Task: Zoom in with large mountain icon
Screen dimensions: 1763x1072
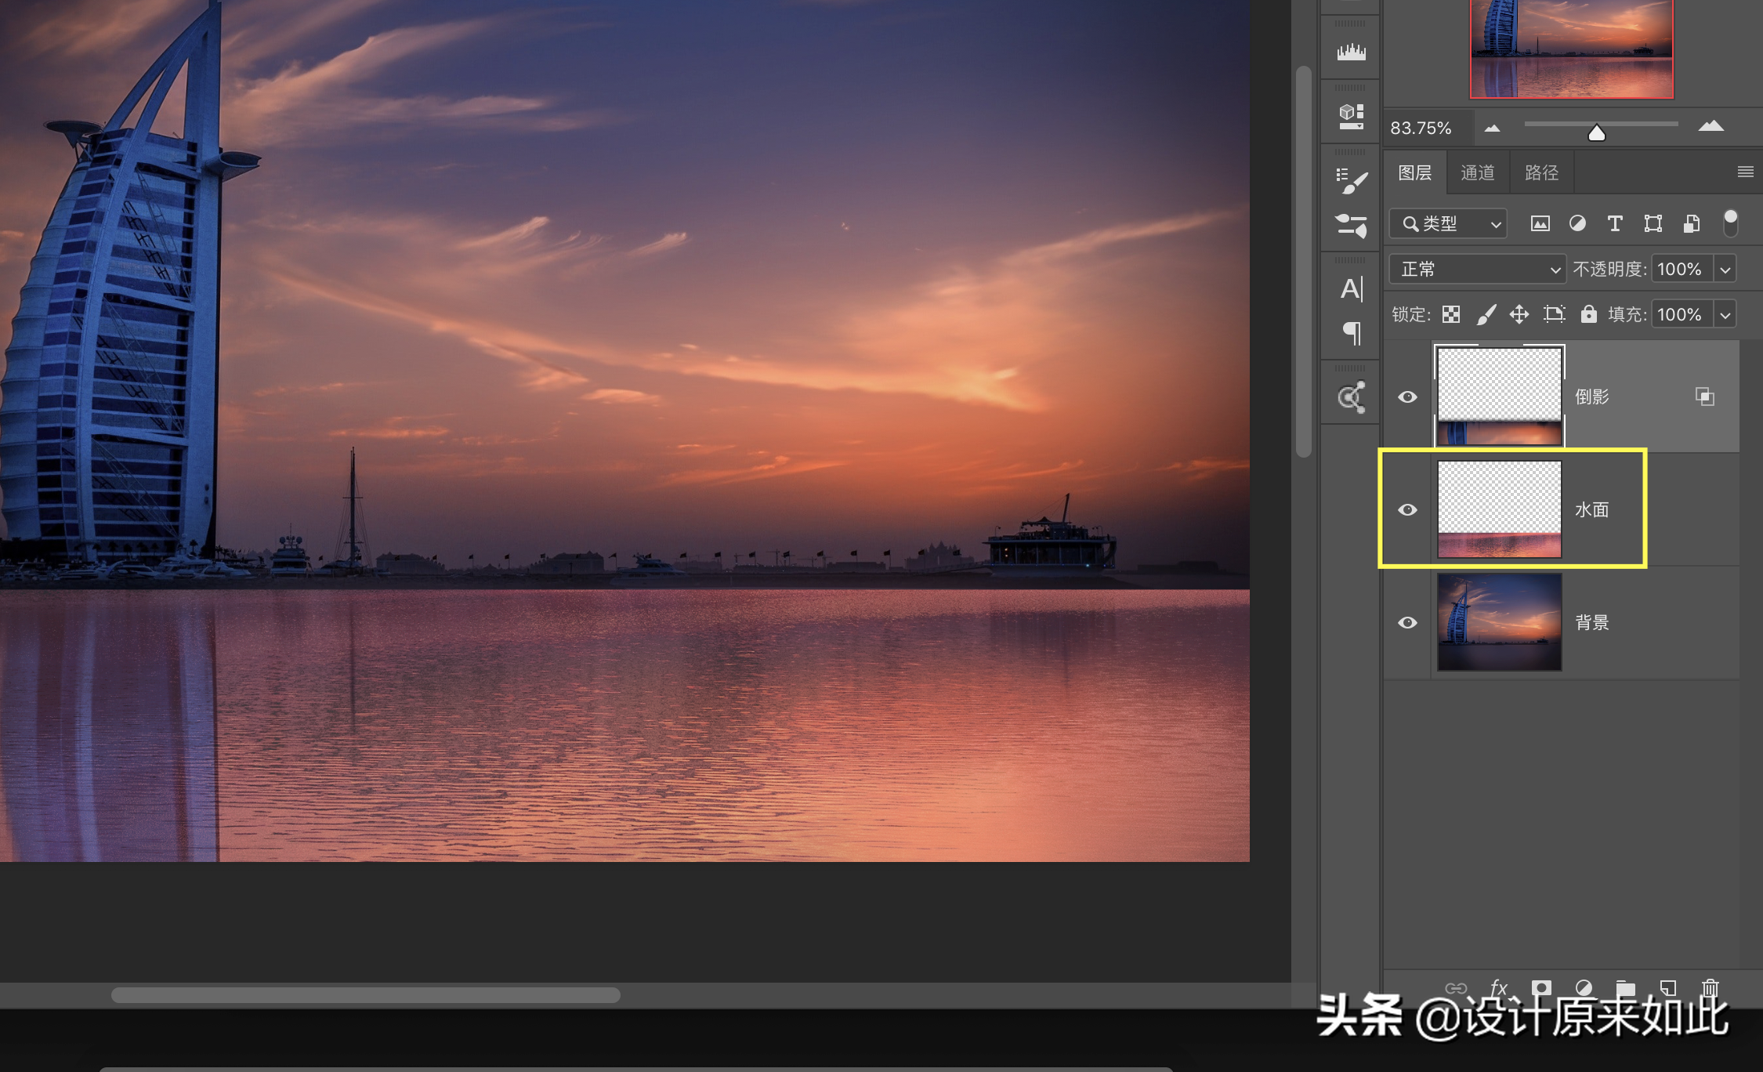Action: click(x=1711, y=126)
